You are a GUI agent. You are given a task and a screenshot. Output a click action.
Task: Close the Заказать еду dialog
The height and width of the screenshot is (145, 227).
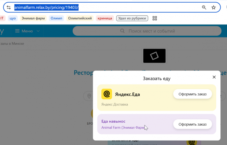(x=214, y=77)
